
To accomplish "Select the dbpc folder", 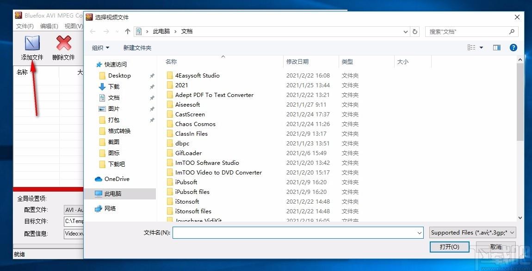I will [182, 143].
